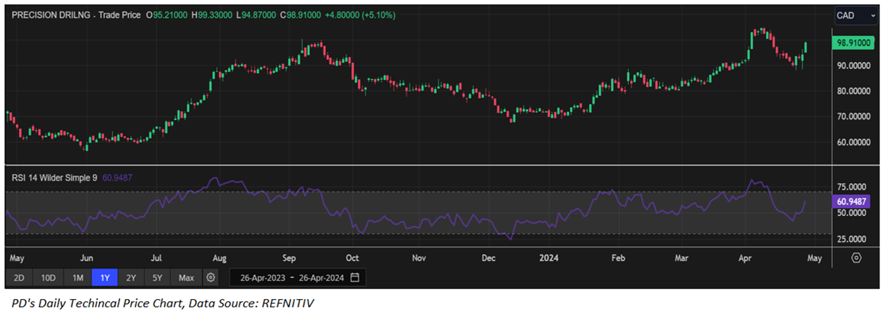Switch to the 10D time range
Viewport: 882px width, 316px height.
coord(48,278)
